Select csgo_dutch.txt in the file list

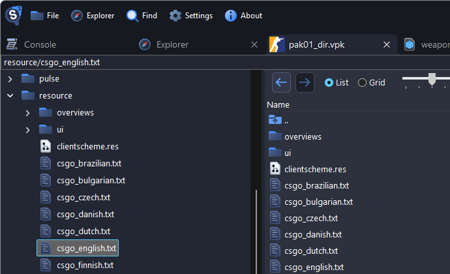(304, 251)
